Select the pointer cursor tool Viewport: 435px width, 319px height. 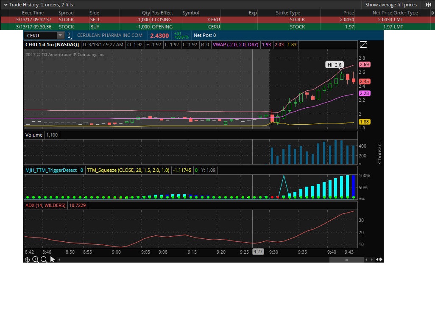53,259
